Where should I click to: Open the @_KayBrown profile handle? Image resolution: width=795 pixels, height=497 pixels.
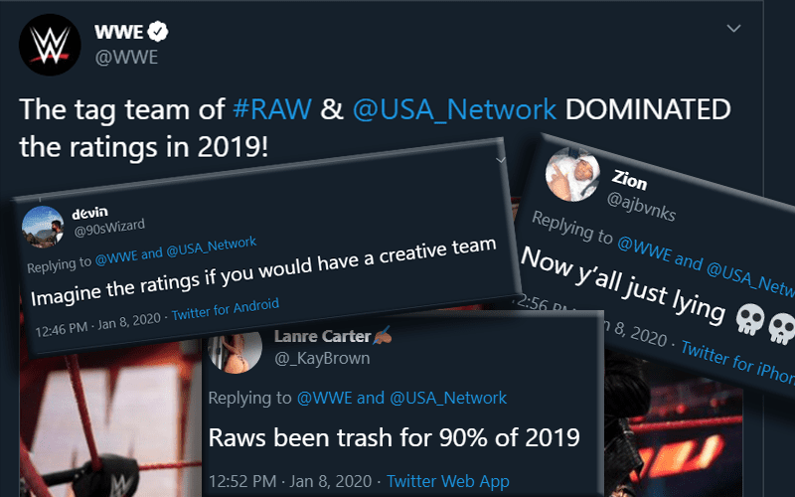[321, 359]
